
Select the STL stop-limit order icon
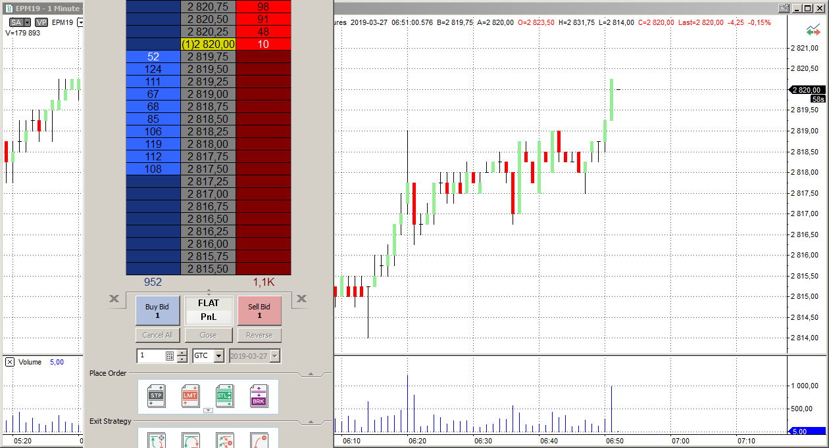tap(224, 396)
